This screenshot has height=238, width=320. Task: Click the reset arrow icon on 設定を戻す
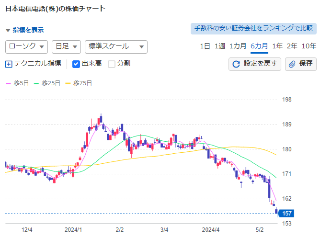click(x=236, y=64)
